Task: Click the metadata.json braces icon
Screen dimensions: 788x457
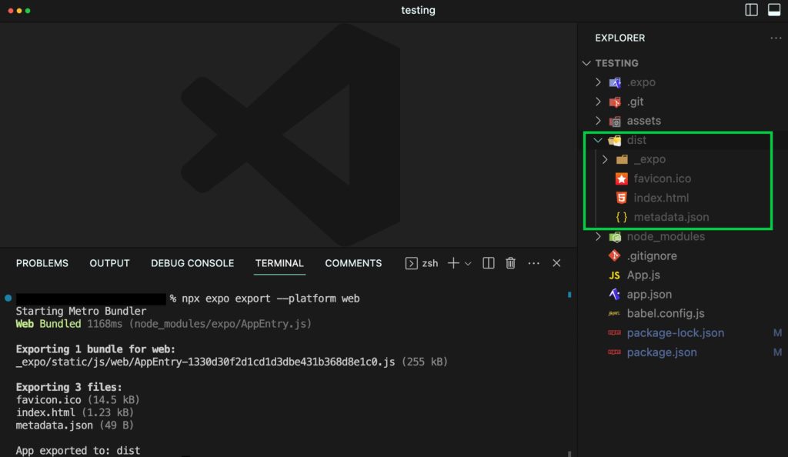Action: [622, 217]
